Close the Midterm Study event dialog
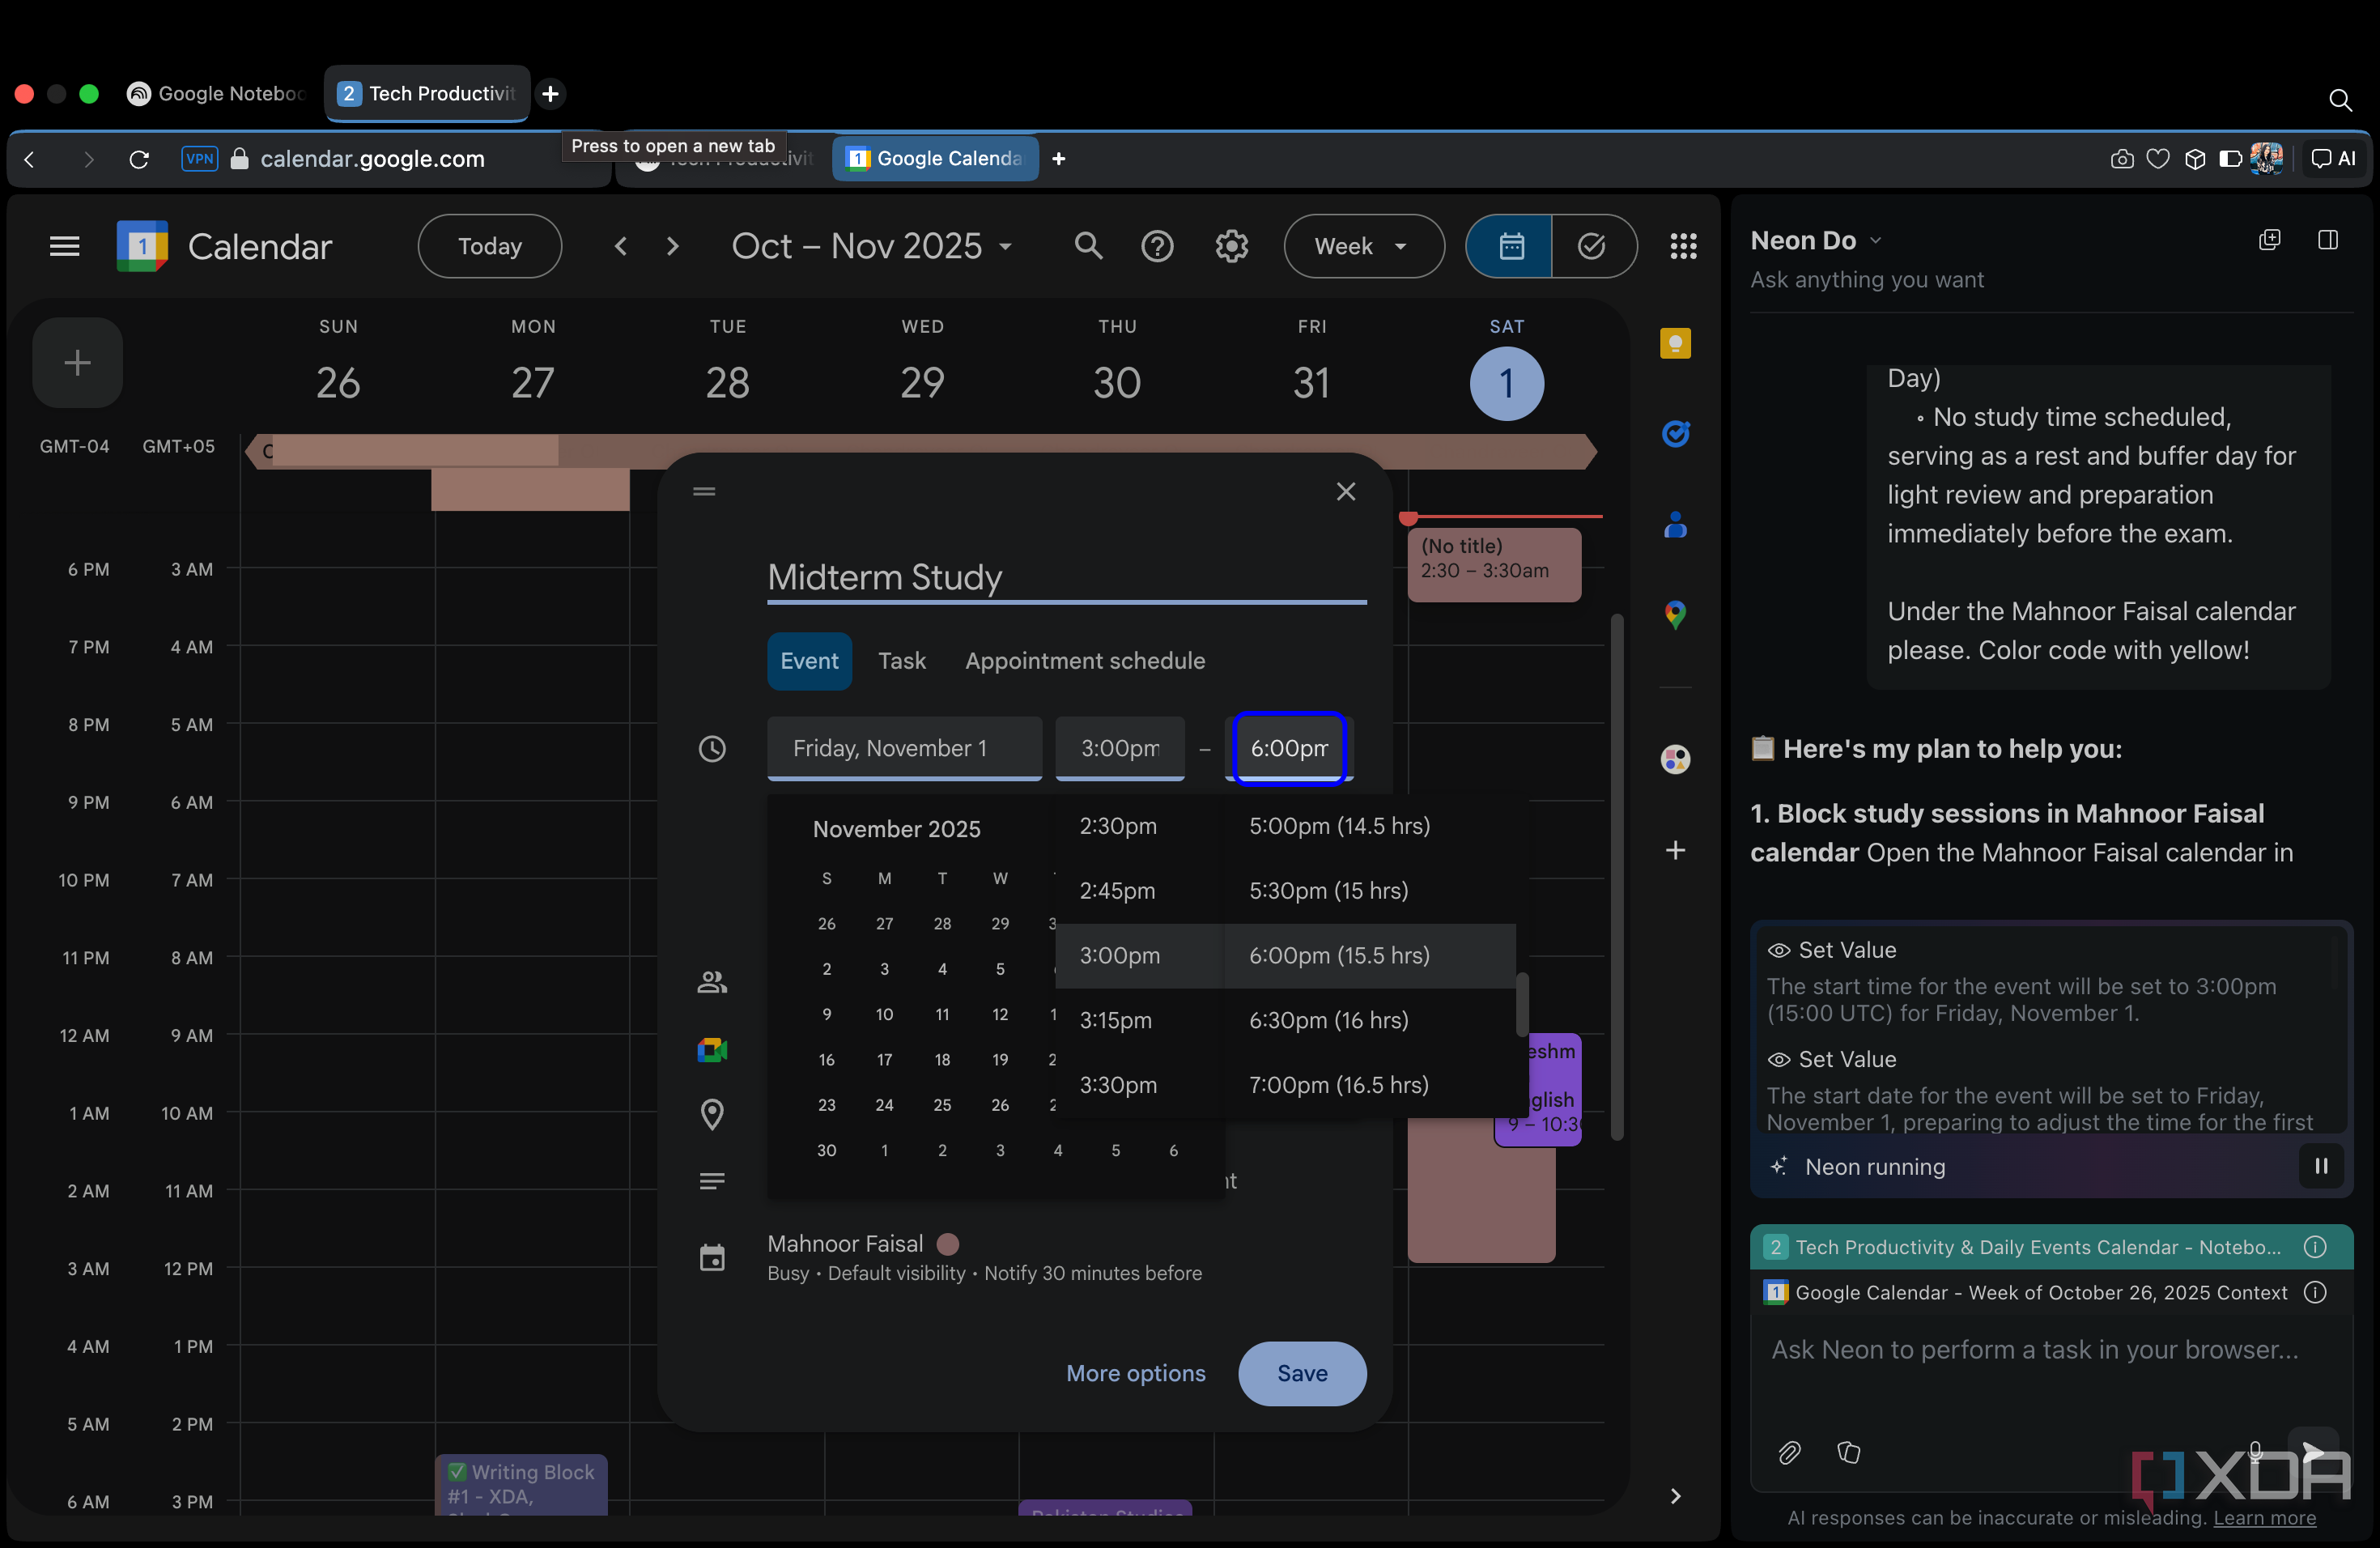 click(1346, 491)
